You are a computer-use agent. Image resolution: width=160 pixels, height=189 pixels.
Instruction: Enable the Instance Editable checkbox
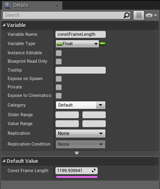[59, 53]
